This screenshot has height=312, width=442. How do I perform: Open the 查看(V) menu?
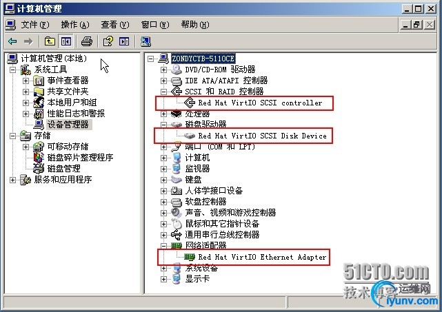(x=115, y=25)
